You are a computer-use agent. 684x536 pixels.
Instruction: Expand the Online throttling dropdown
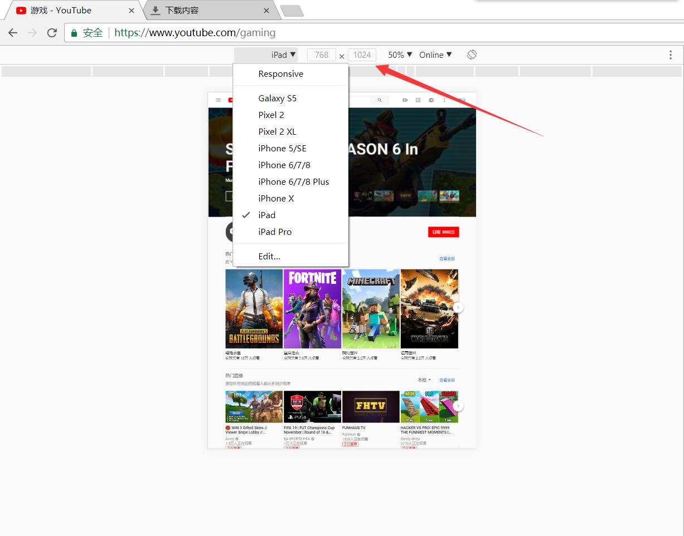point(435,55)
